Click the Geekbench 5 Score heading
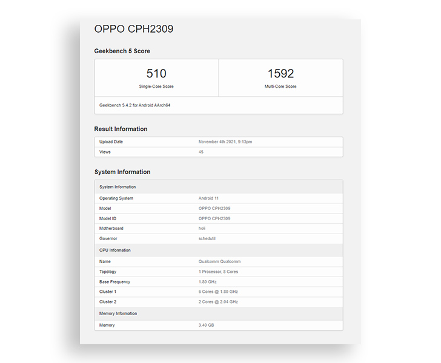Screen dimensions: 441x363 pos(122,51)
